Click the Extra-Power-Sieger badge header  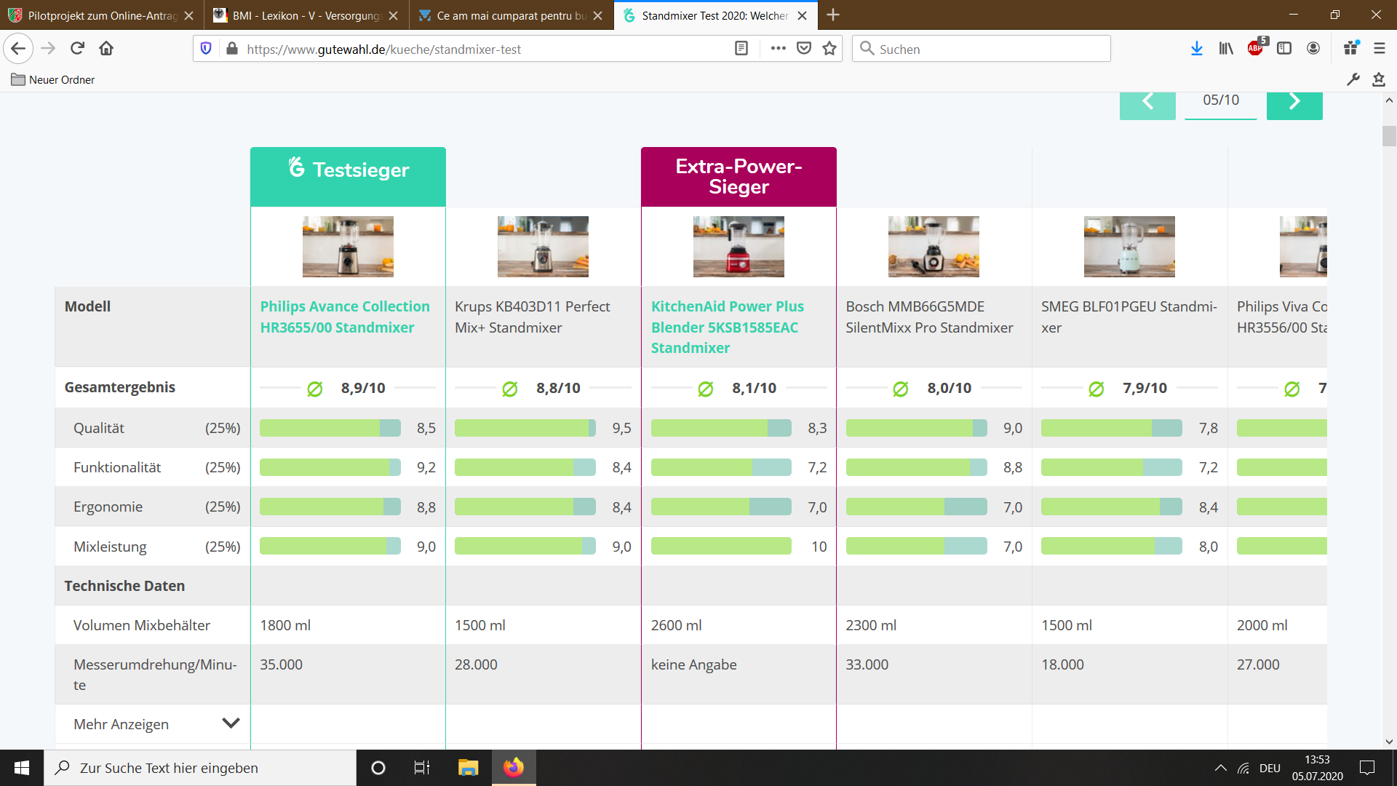(739, 177)
